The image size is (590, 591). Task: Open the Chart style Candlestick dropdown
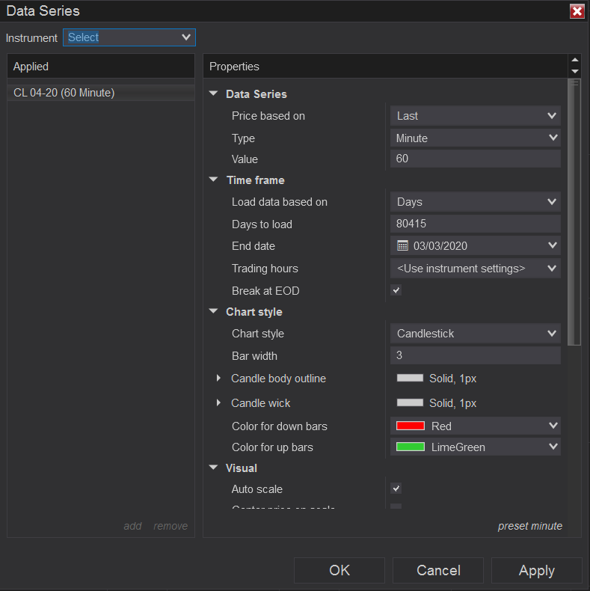click(x=475, y=334)
